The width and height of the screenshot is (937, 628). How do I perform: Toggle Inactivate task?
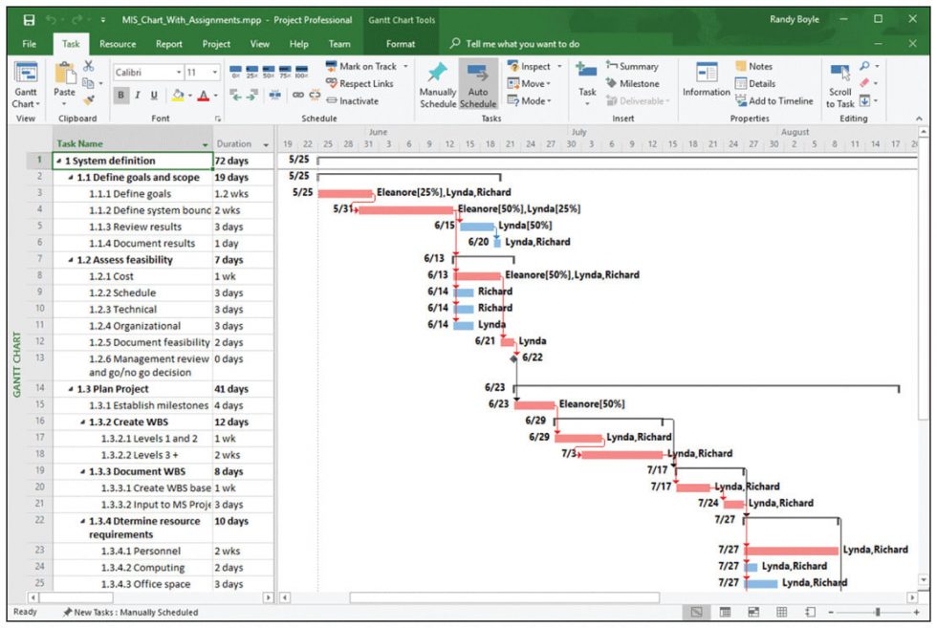(353, 101)
